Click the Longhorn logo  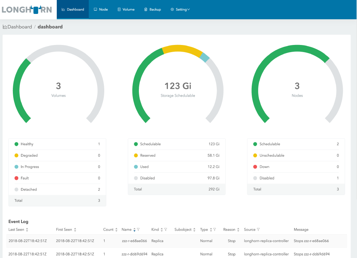click(27, 10)
